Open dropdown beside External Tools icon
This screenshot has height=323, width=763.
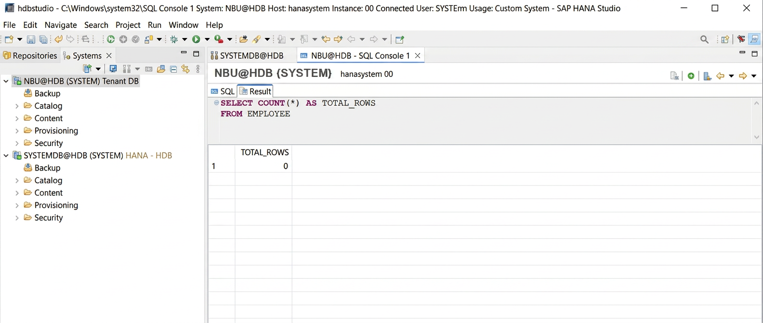230,39
